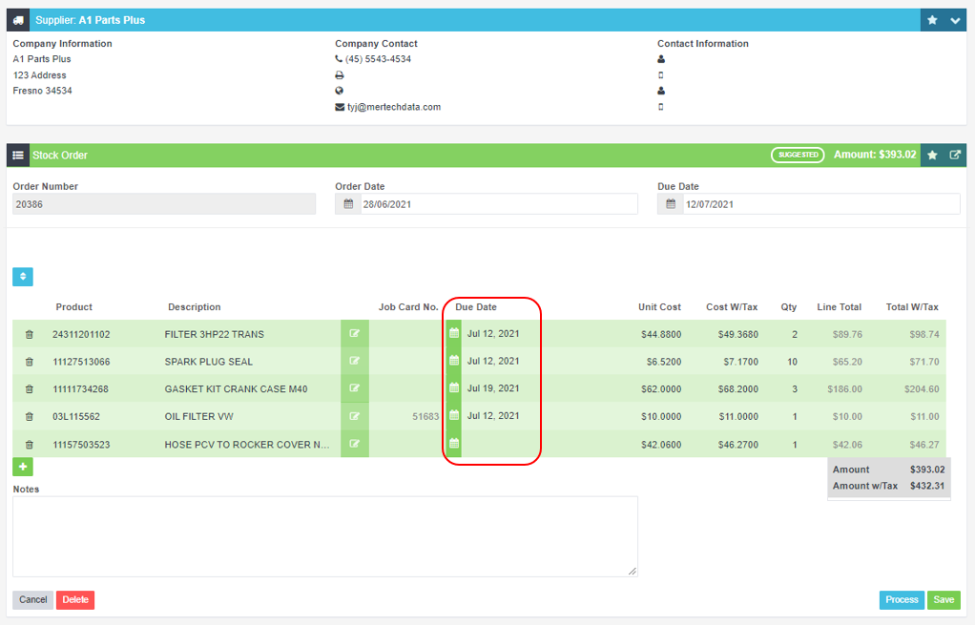This screenshot has width=975, height=626.
Task: Click the Stock Order list icon
Action: [18, 155]
